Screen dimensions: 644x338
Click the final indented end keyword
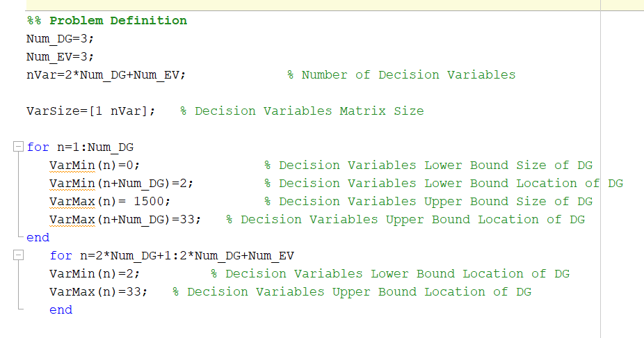click(x=61, y=309)
